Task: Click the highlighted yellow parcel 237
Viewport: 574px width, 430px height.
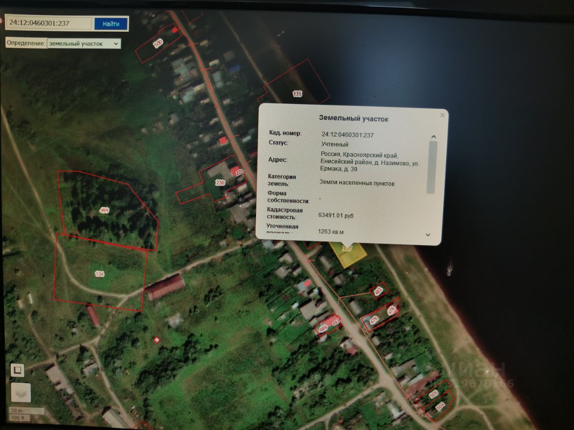Action: point(348,254)
